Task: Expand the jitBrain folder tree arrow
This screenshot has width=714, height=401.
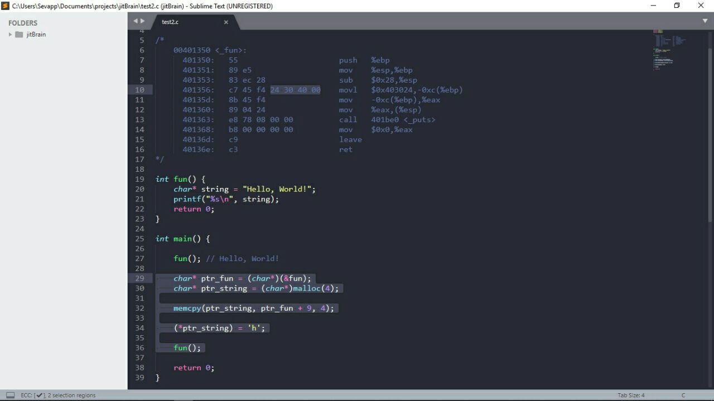Action: click(10, 35)
